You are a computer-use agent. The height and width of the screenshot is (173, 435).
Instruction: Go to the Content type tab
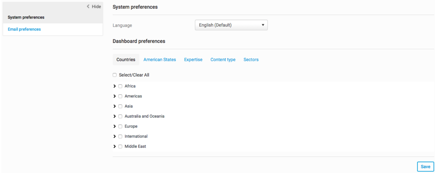point(223,60)
